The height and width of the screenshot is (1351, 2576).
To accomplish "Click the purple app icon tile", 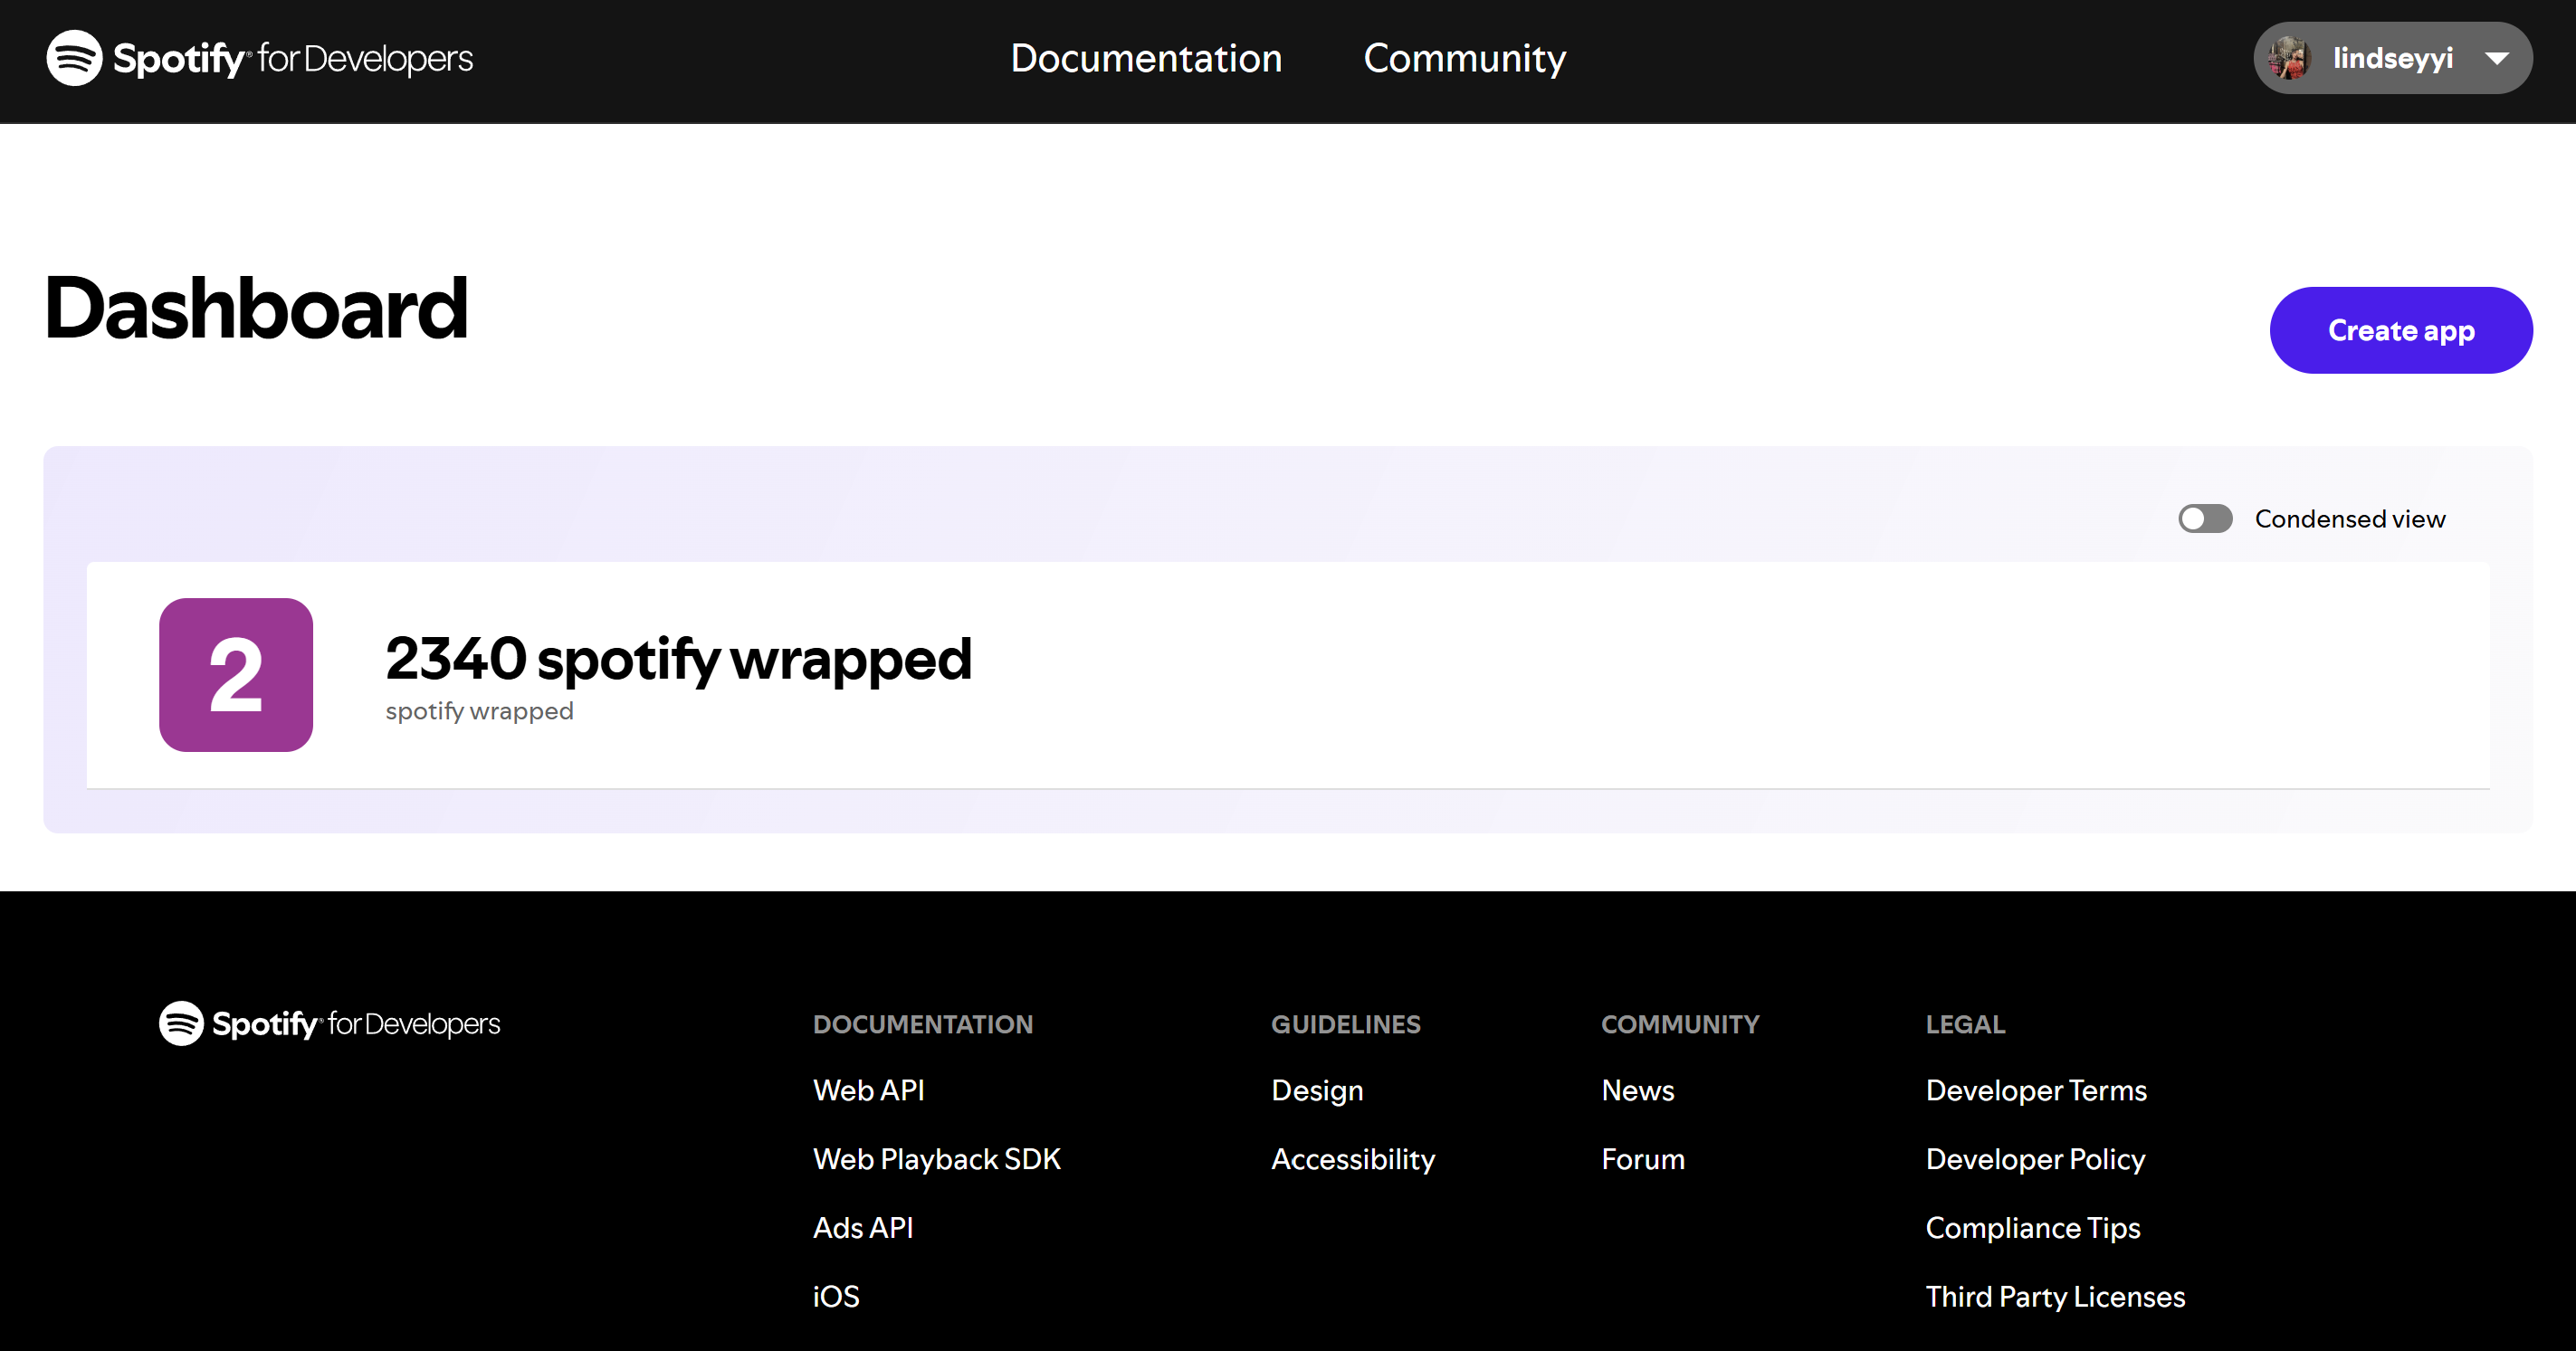I will (x=236, y=675).
